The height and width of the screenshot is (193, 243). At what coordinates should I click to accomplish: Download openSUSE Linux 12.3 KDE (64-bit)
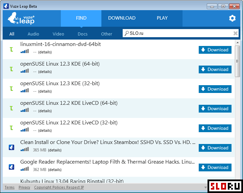coord(215,69)
